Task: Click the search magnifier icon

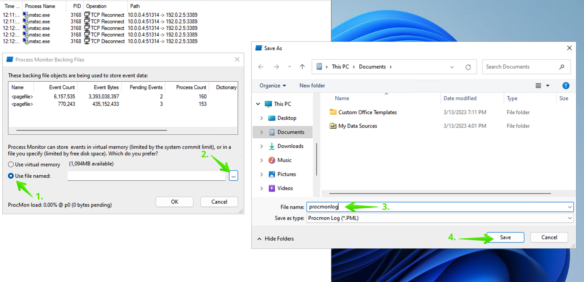Action: point(562,67)
